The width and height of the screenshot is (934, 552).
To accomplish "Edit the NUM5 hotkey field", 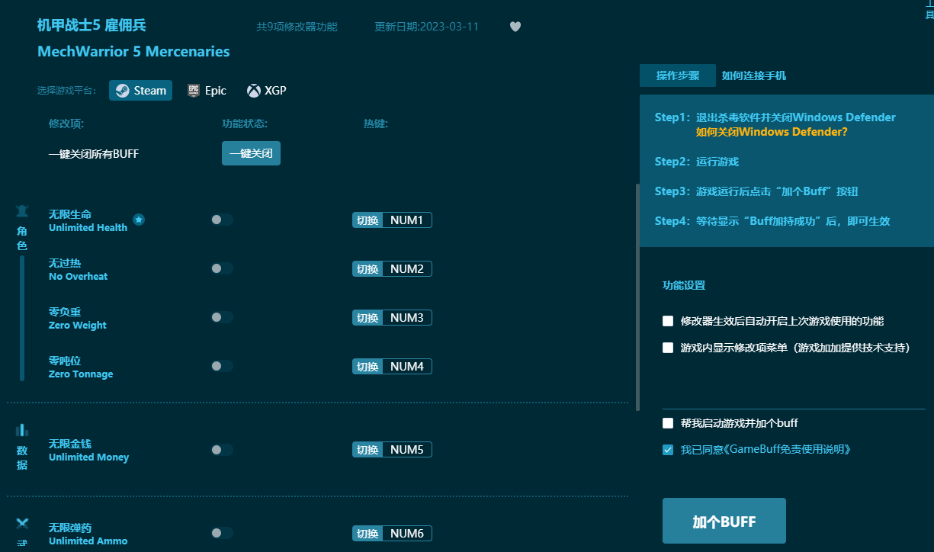I will click(407, 450).
